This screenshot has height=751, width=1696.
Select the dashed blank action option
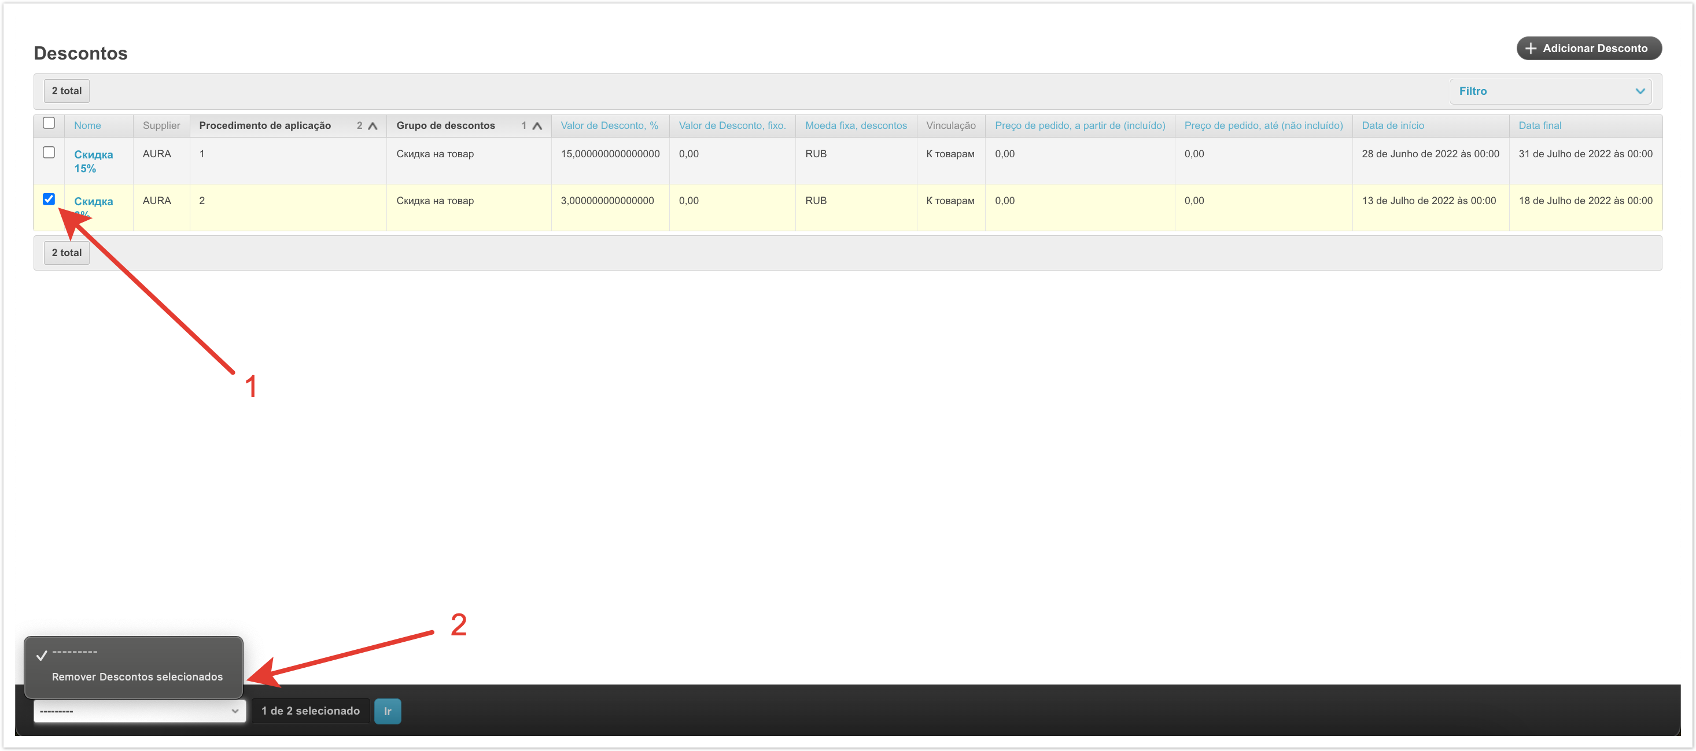75,652
